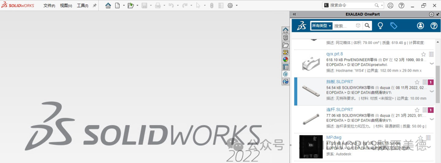Open the Appearances color ball tab
This screenshot has height=163, width=441.
(x=285, y=59)
